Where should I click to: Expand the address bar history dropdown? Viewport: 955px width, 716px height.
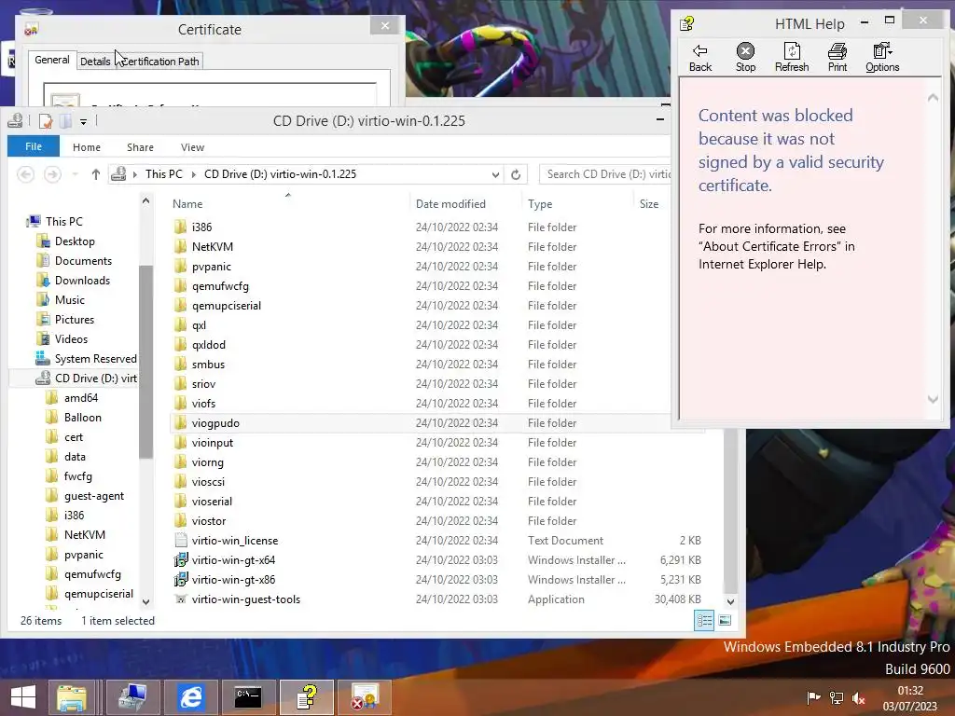pos(496,174)
